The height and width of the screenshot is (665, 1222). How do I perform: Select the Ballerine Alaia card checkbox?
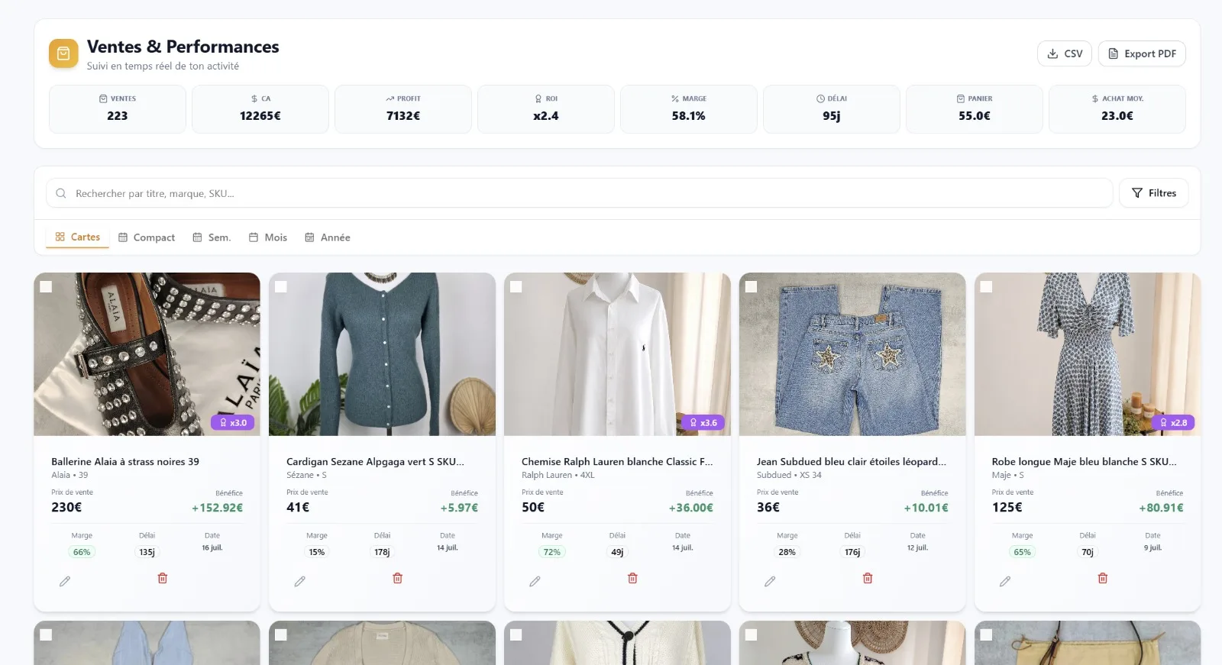coord(46,286)
